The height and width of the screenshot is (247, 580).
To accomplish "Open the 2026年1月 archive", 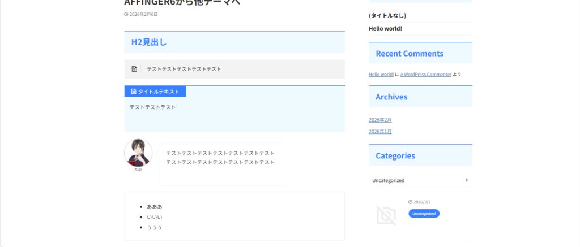I will click(380, 132).
